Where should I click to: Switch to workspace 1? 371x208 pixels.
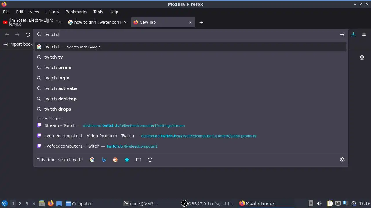13,204
